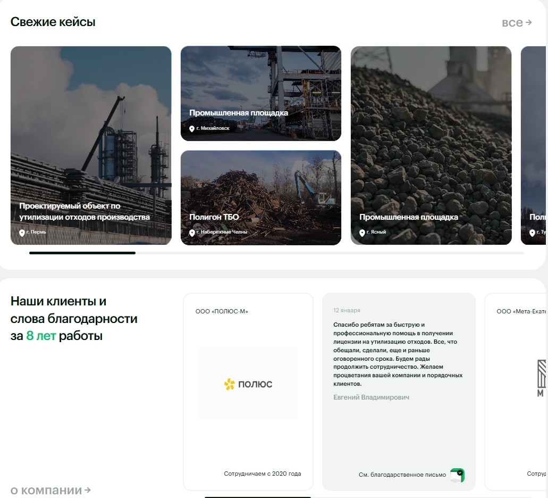Image resolution: width=548 pixels, height=498 pixels.
Task: Open the Пермь waste utilization project card
Action: click(91, 145)
